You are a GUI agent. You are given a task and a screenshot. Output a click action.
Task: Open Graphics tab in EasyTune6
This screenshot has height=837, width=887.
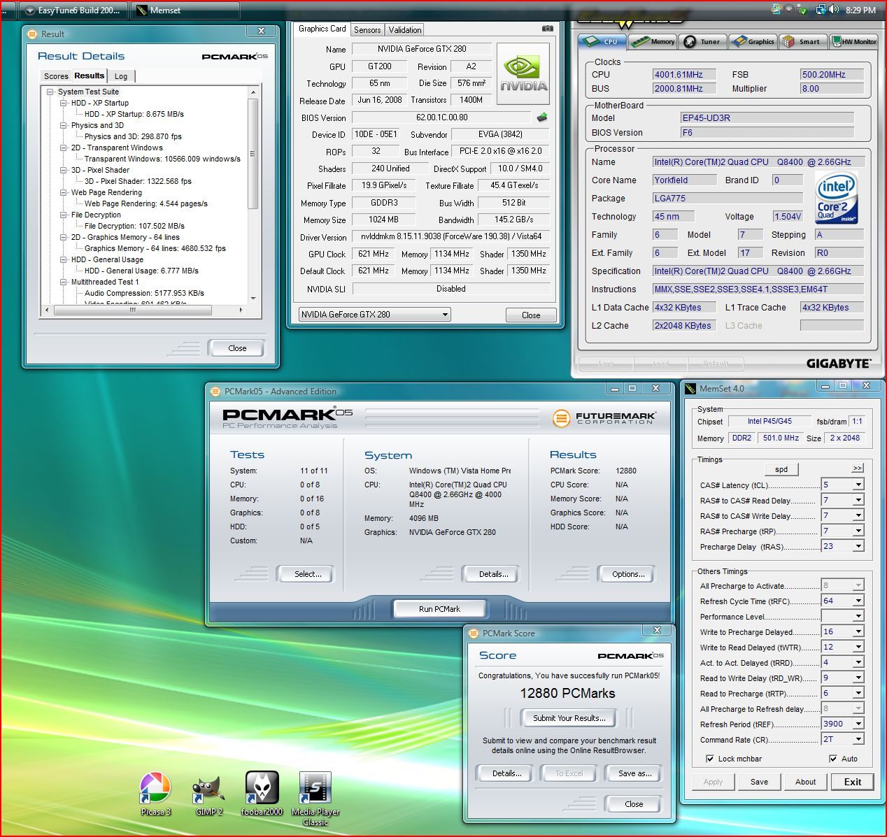point(753,41)
